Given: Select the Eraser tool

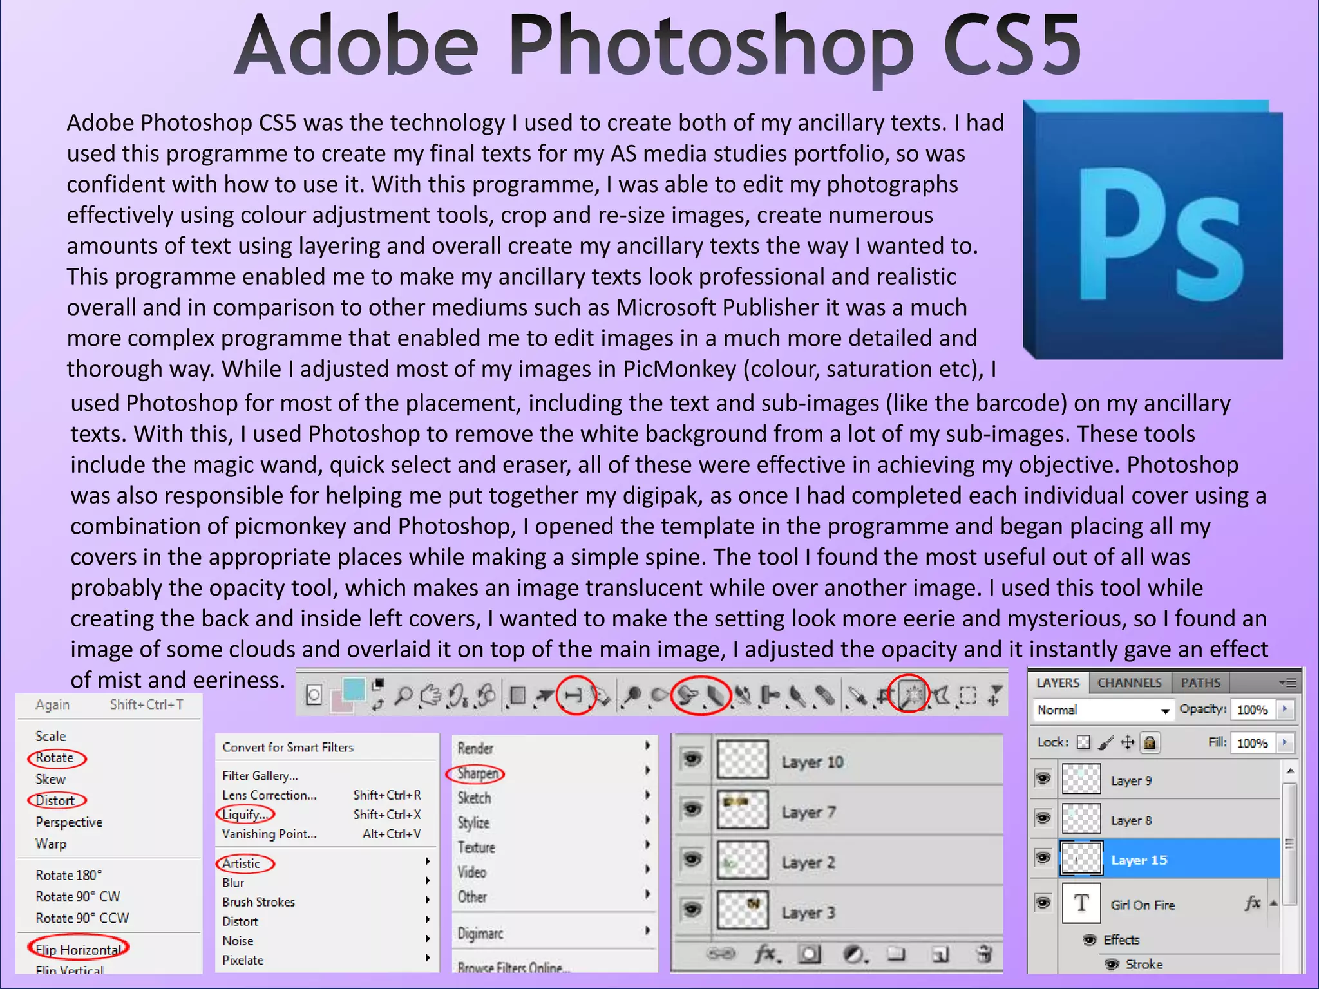Looking at the screenshot, I should (715, 696).
